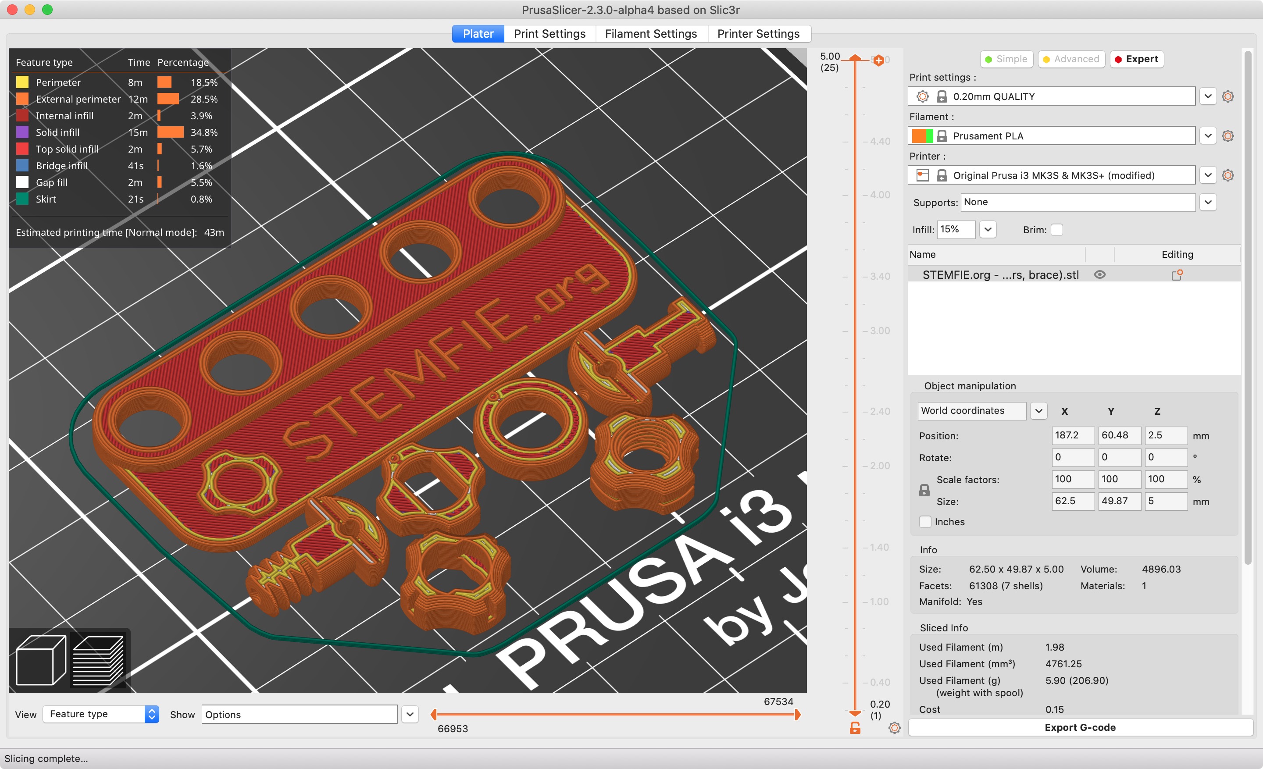Screen dimensions: 1263x769
Task: Open View Feature type selector
Action: tap(101, 714)
